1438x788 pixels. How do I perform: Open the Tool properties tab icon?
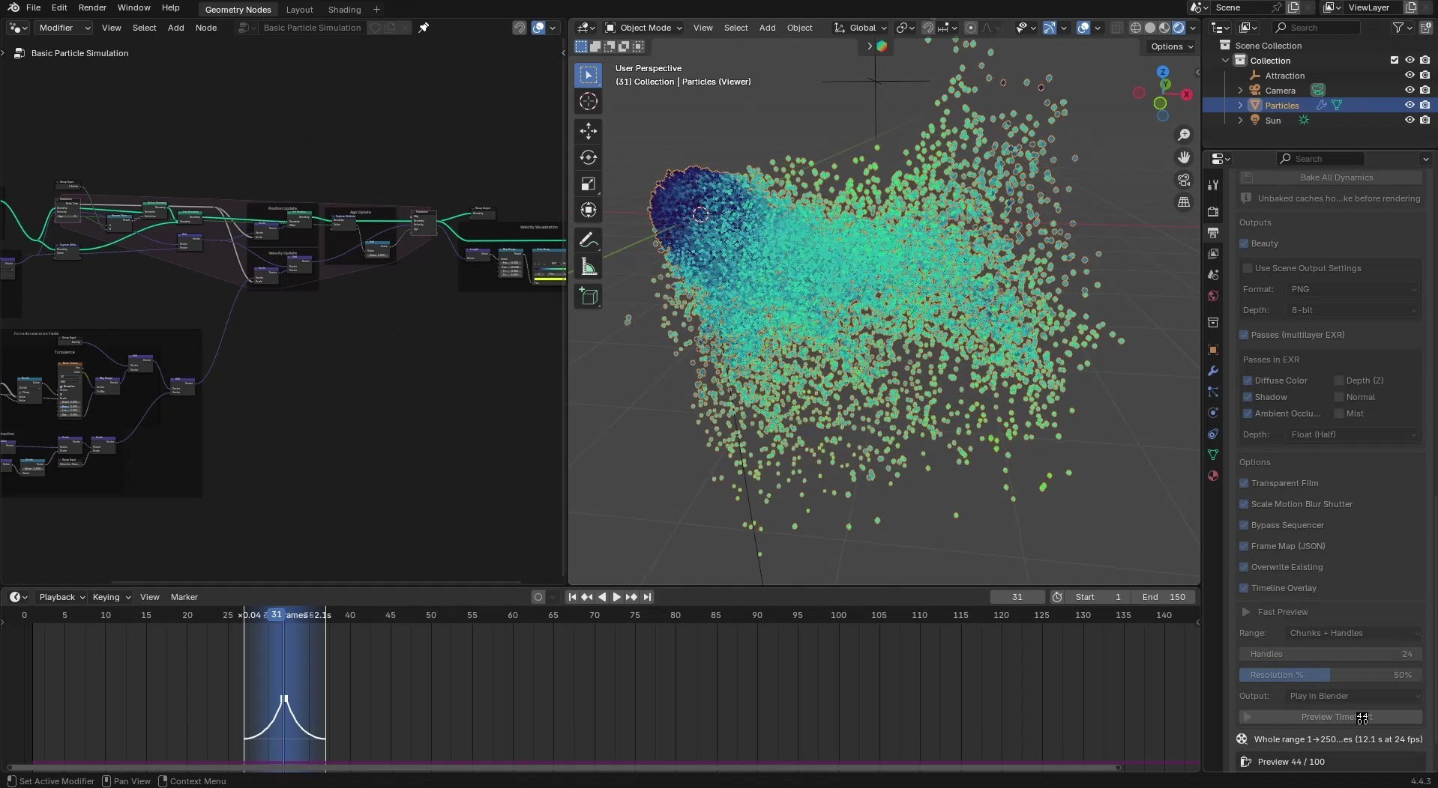1213,185
